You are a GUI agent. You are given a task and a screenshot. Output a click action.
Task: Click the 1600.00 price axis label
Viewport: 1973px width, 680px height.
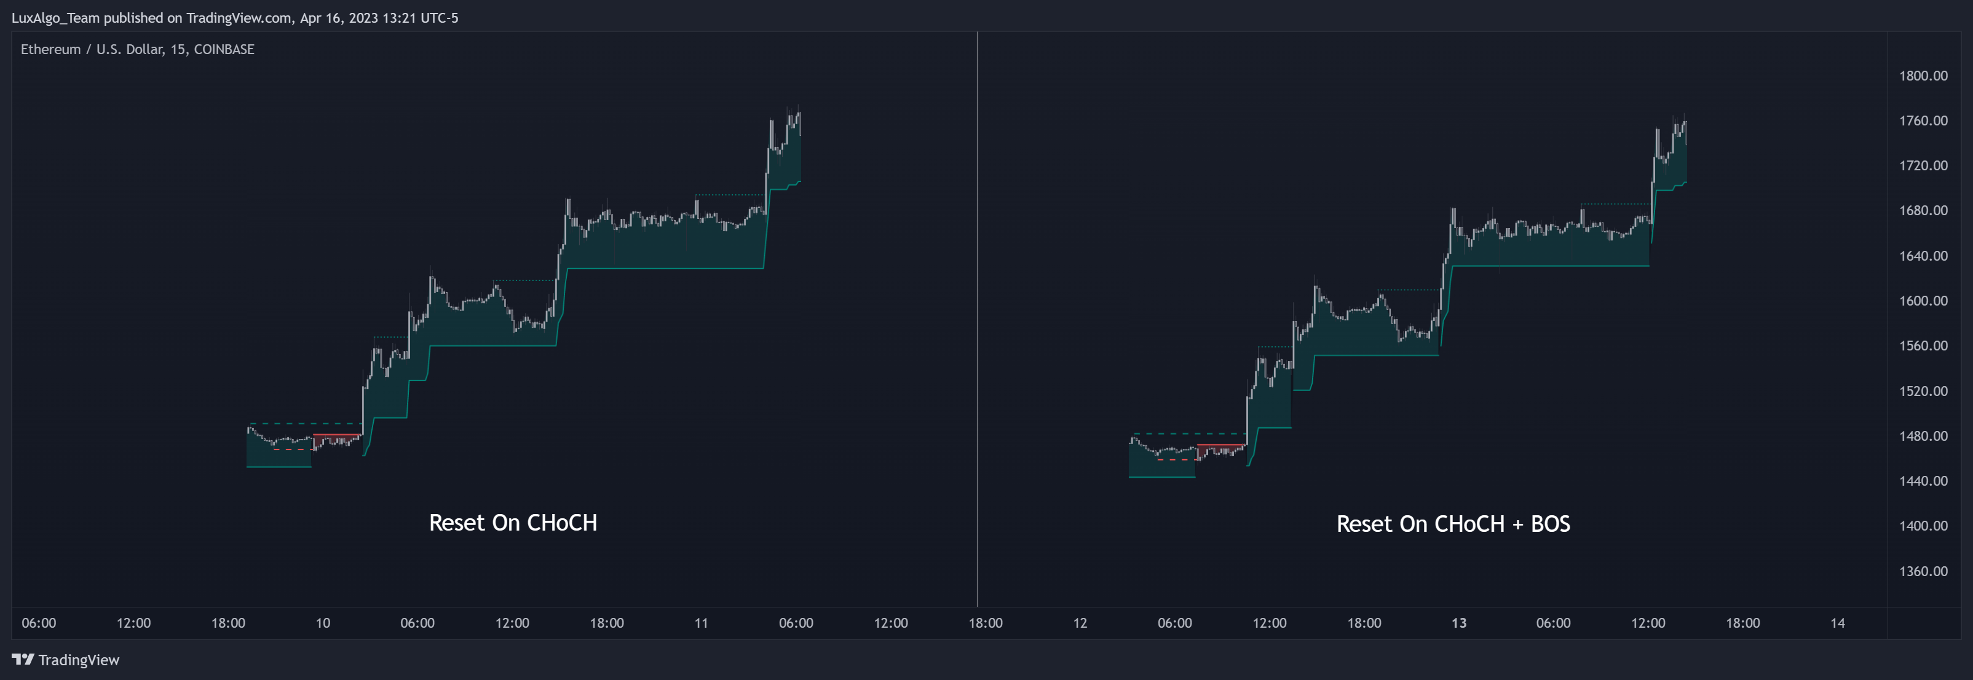(x=1923, y=301)
